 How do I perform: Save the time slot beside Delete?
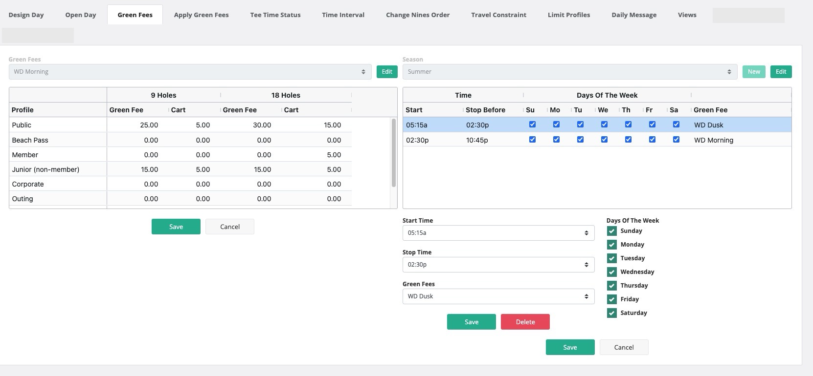472,322
